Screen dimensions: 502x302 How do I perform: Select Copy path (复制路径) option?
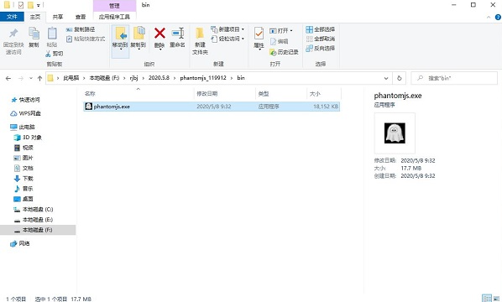81,29
